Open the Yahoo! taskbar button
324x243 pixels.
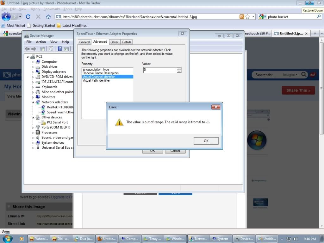pyautogui.click(x=39, y=239)
